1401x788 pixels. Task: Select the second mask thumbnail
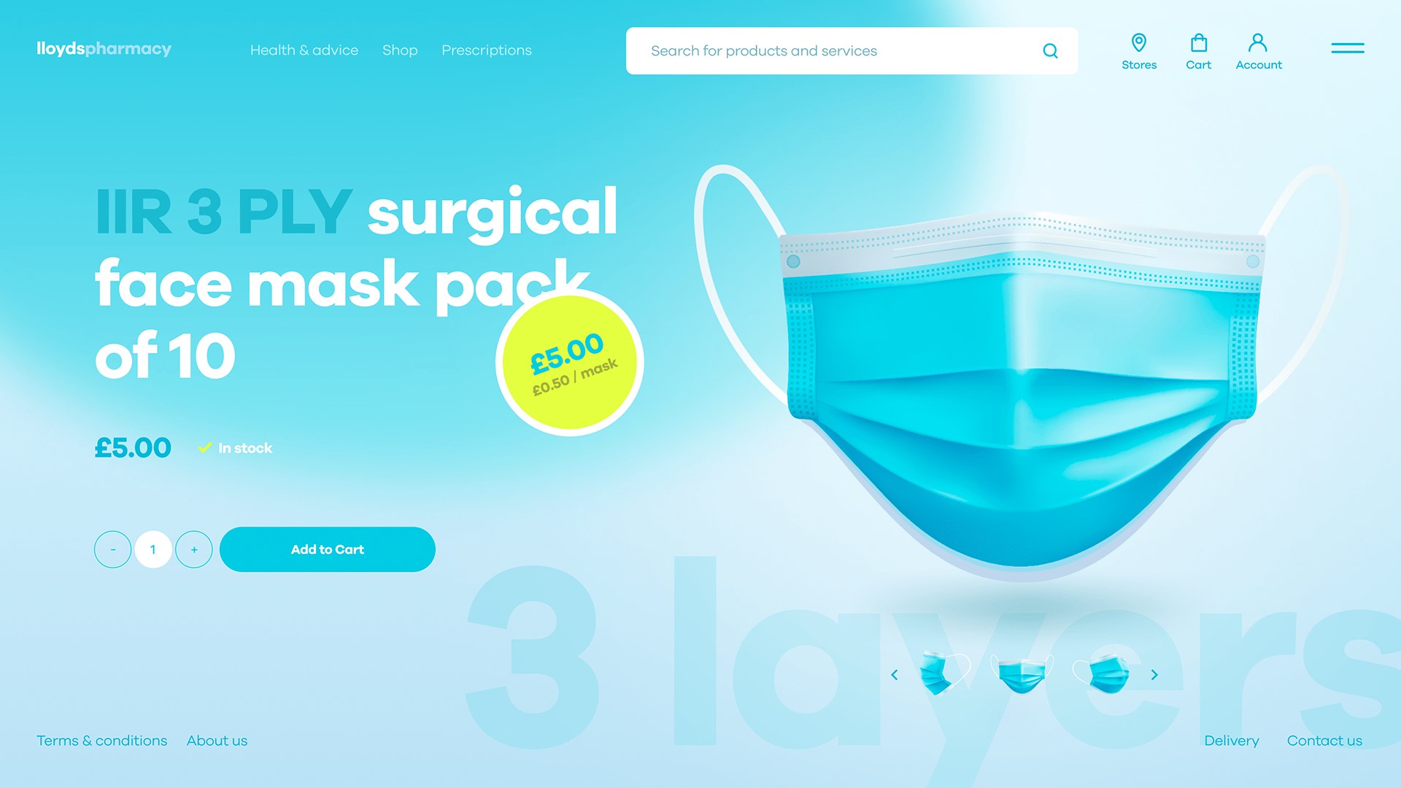[1022, 673]
